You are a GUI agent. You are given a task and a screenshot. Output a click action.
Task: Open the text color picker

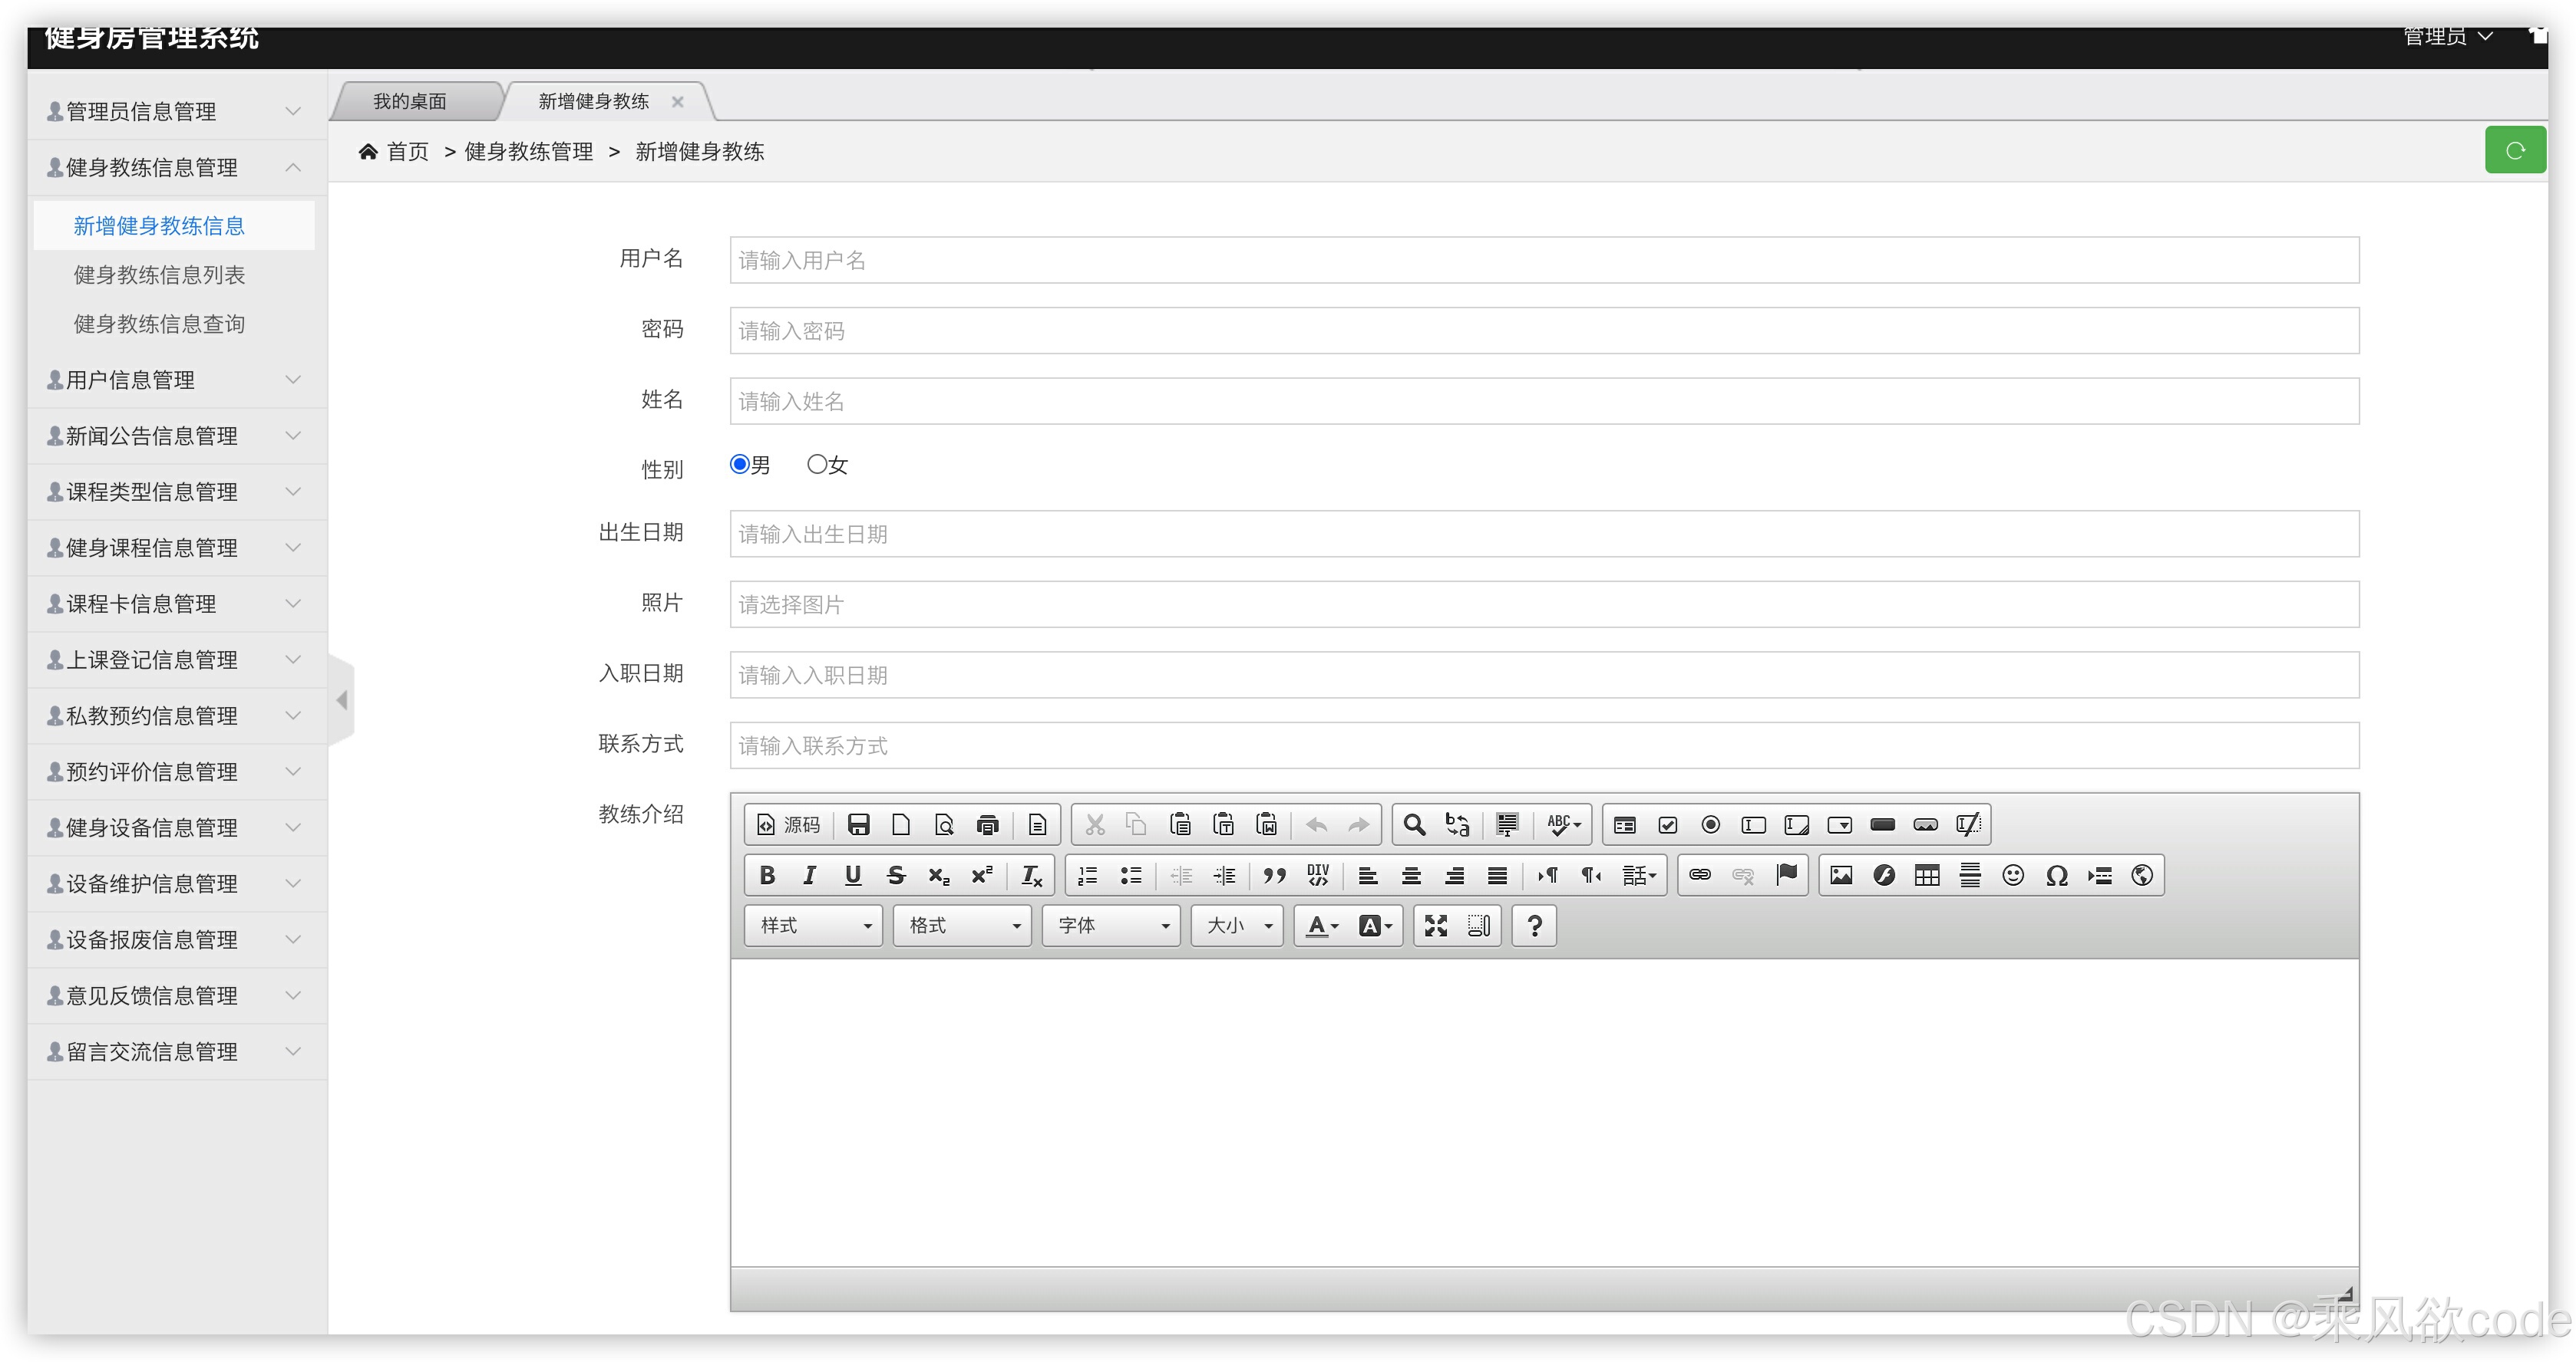tap(1321, 926)
